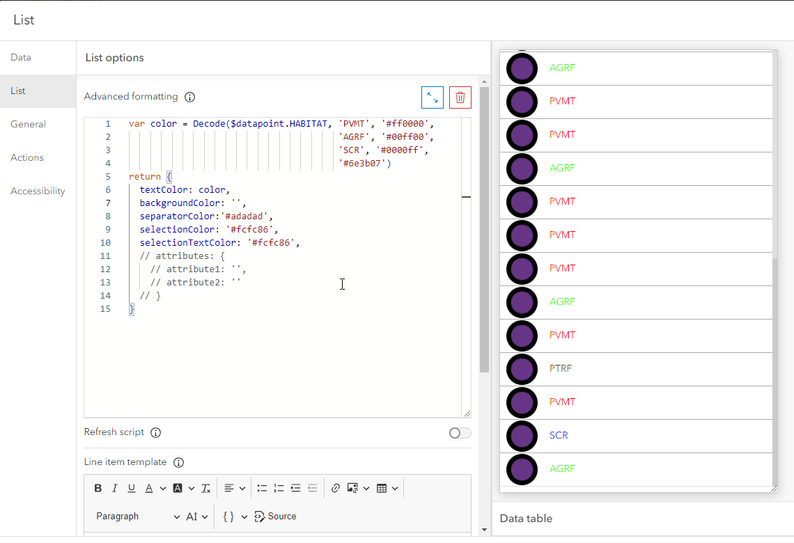The width and height of the screenshot is (794, 543).
Task: Click the bulleted list icon
Action: click(x=263, y=488)
